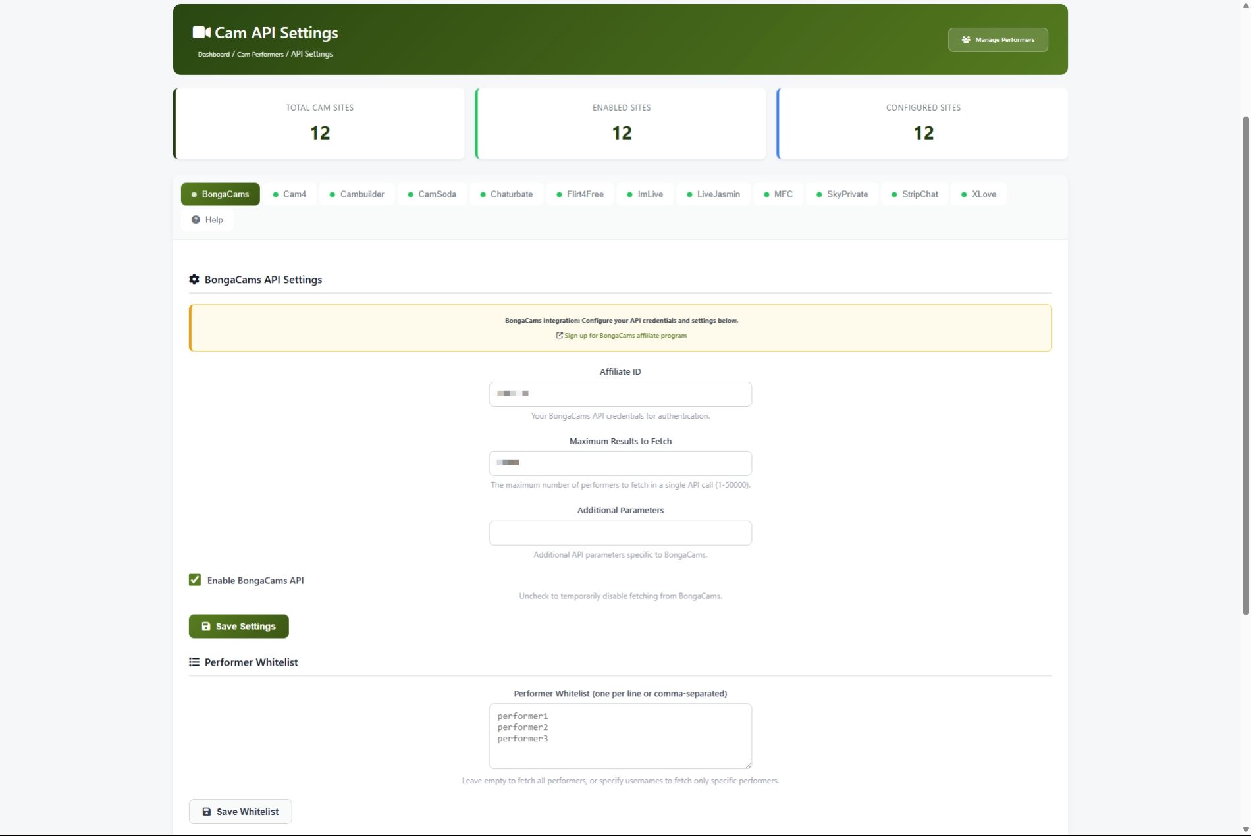Switch to the CamSoda tab
Image resolution: width=1251 pixels, height=836 pixels.
point(432,194)
